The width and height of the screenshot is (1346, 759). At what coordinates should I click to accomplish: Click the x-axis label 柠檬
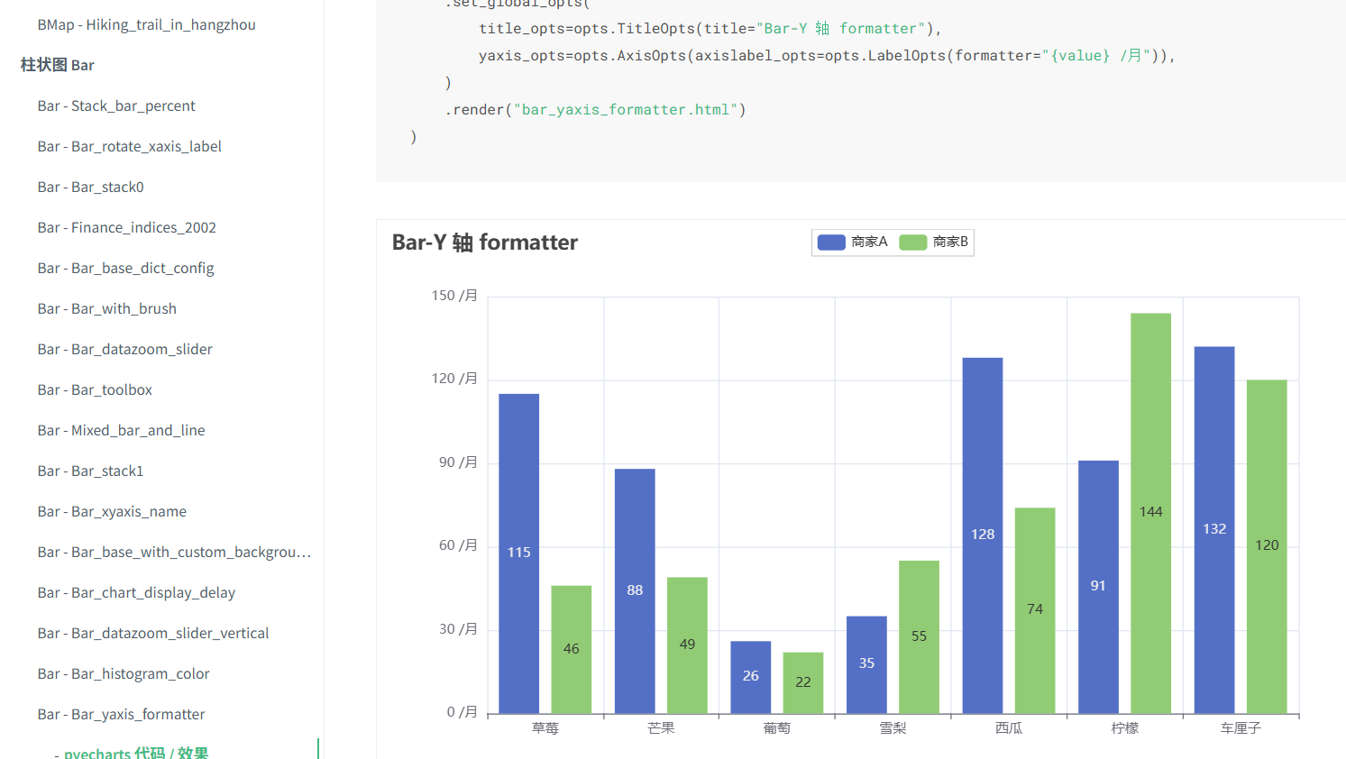coord(1125,728)
